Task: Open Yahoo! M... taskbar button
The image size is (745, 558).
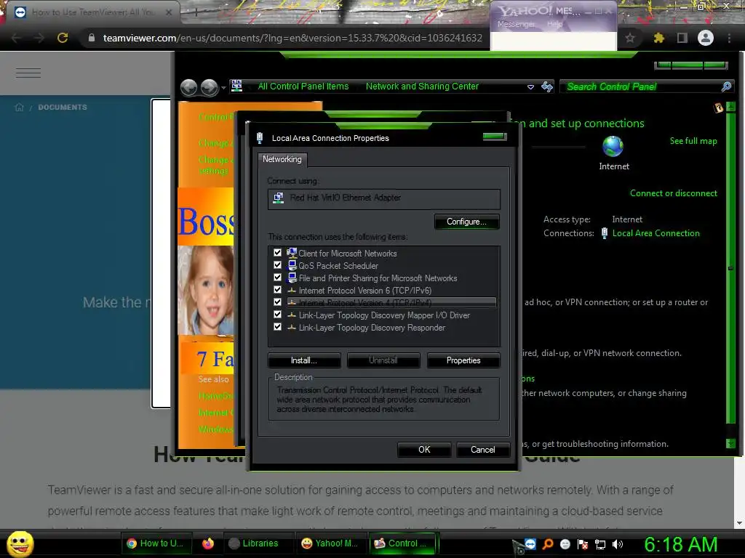Action: [330, 543]
